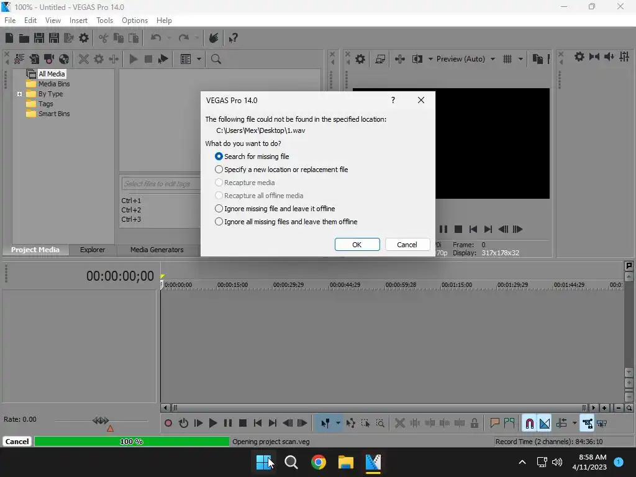
Task: Click the dialog help question mark
Action: tap(393, 100)
